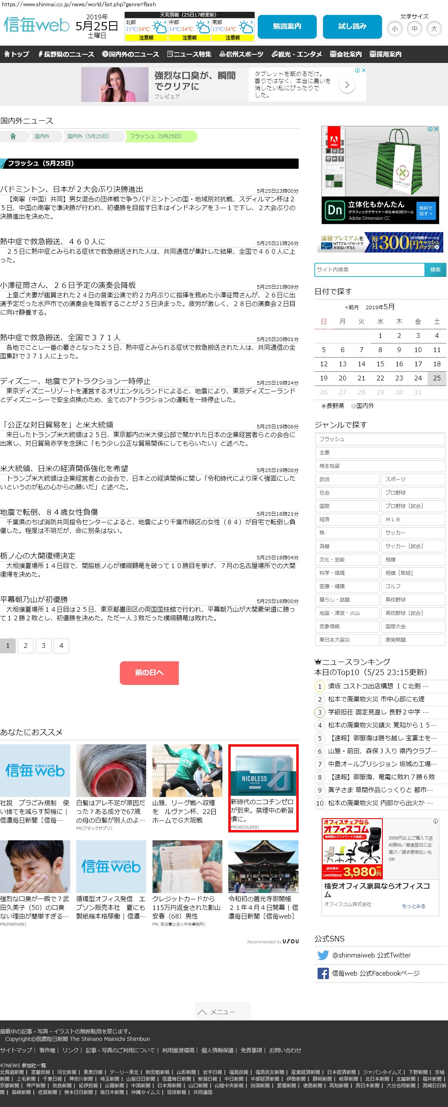The height and width of the screenshot is (1107, 448).
Task: Open genre プロ野球［試合］
Action: tap(413, 506)
